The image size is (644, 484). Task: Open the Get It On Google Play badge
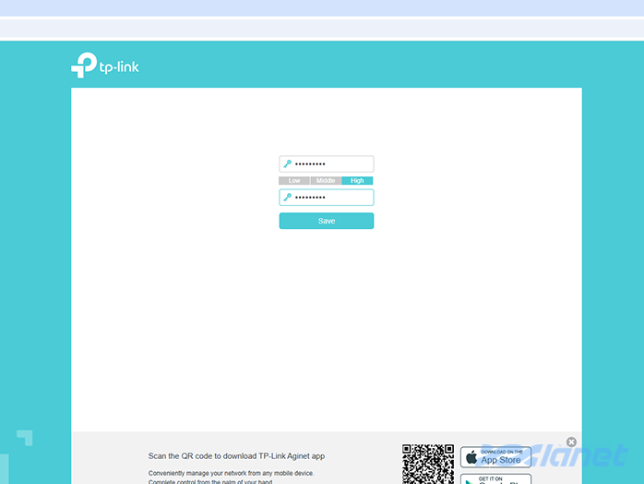click(x=495, y=479)
